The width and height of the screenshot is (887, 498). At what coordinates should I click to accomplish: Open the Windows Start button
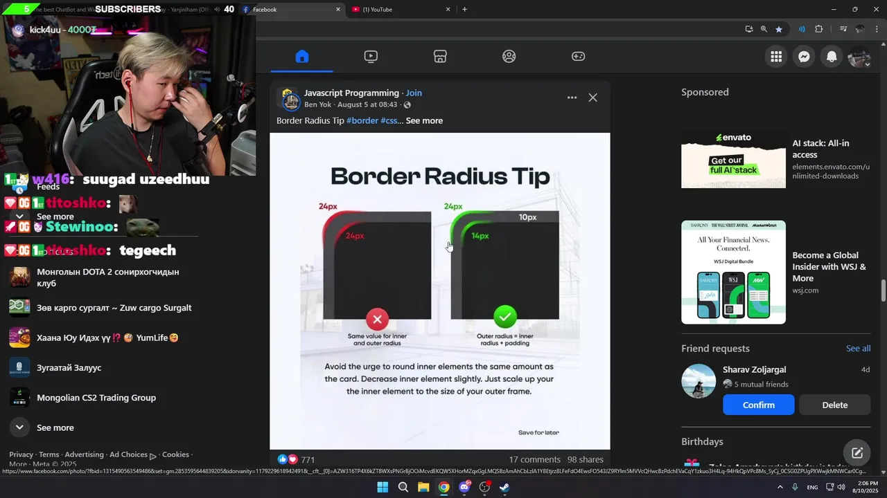click(x=383, y=487)
